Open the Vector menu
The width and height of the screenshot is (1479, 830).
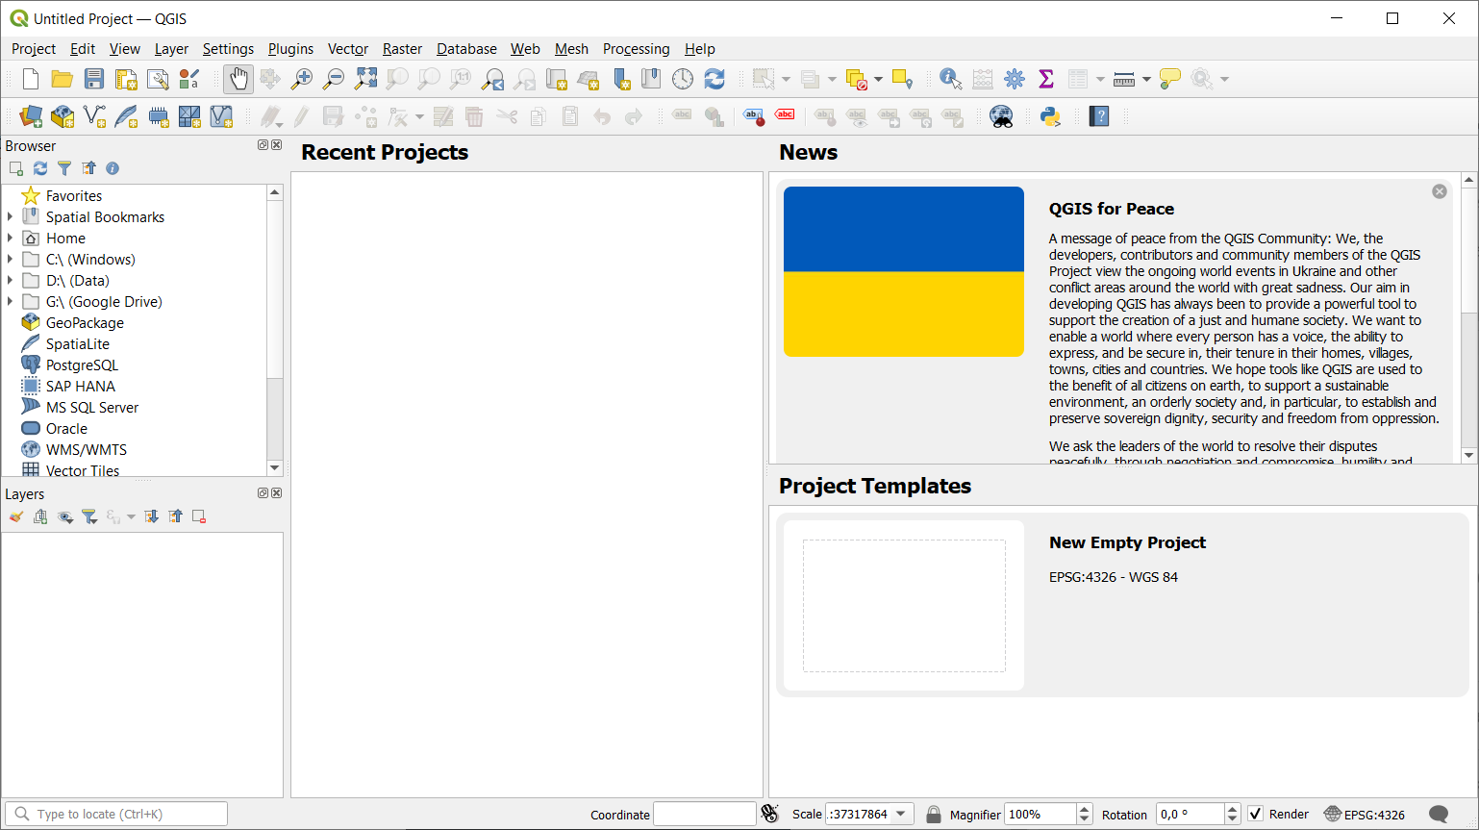348,49
